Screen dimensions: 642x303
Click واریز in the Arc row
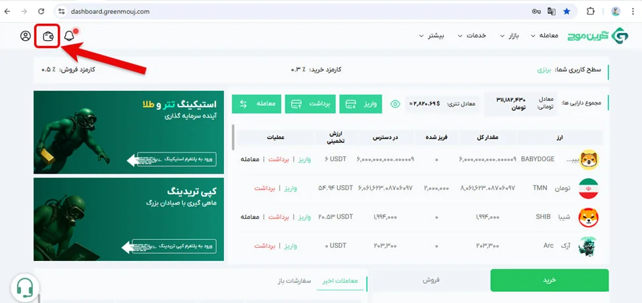tap(290, 246)
